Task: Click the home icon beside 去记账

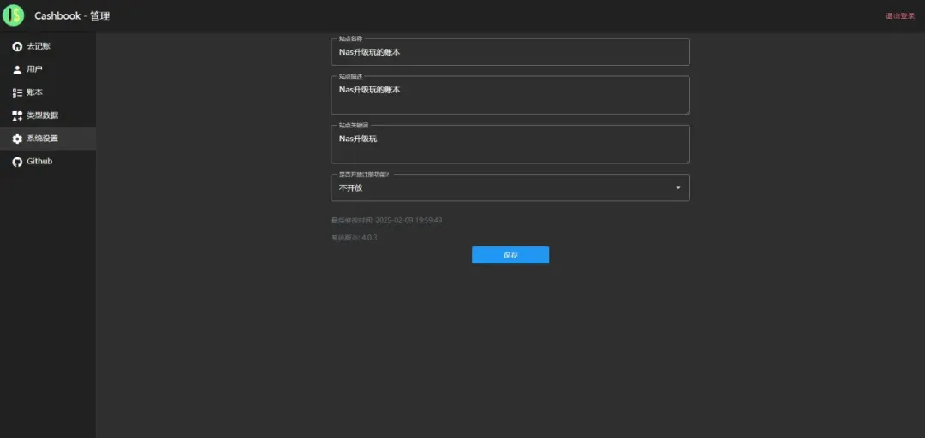Action: point(17,46)
